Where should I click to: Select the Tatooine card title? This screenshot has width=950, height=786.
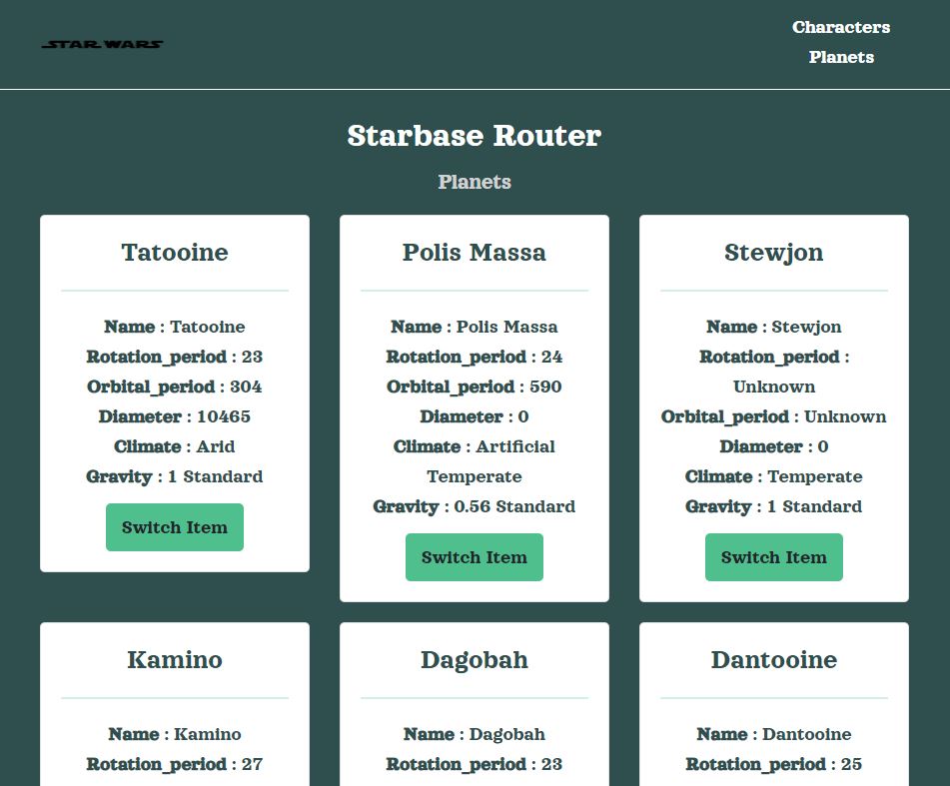(x=175, y=253)
